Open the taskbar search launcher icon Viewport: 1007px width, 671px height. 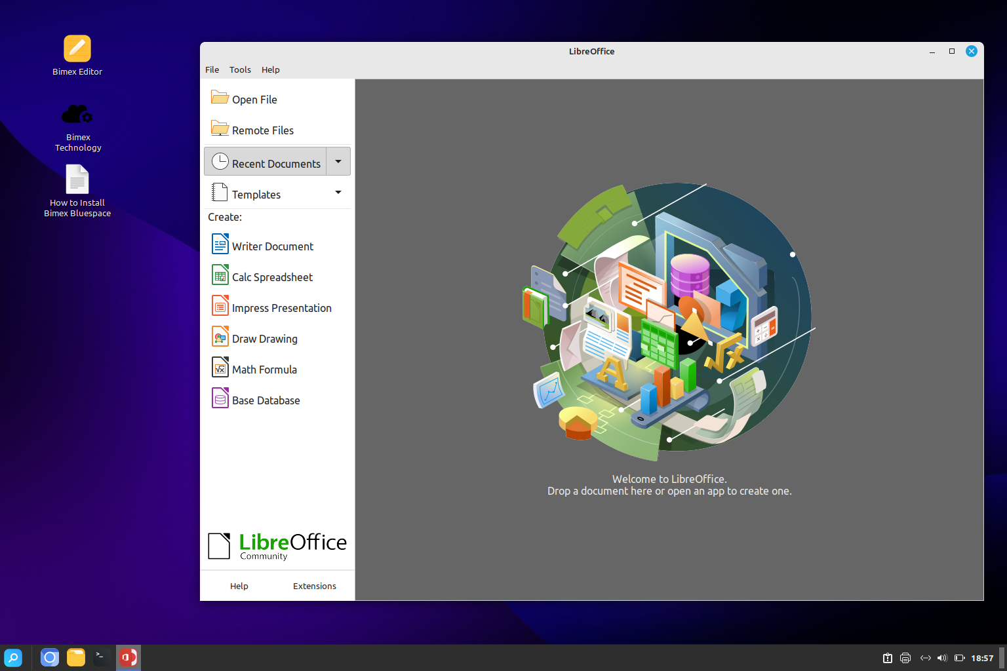(13, 657)
